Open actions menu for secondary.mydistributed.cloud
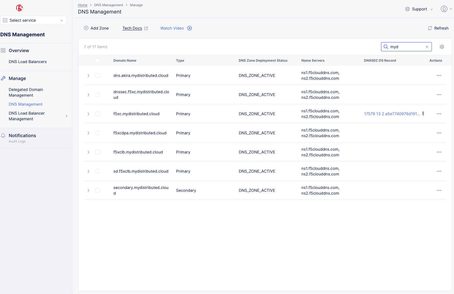Image resolution: width=454 pixels, height=294 pixels. point(439,190)
